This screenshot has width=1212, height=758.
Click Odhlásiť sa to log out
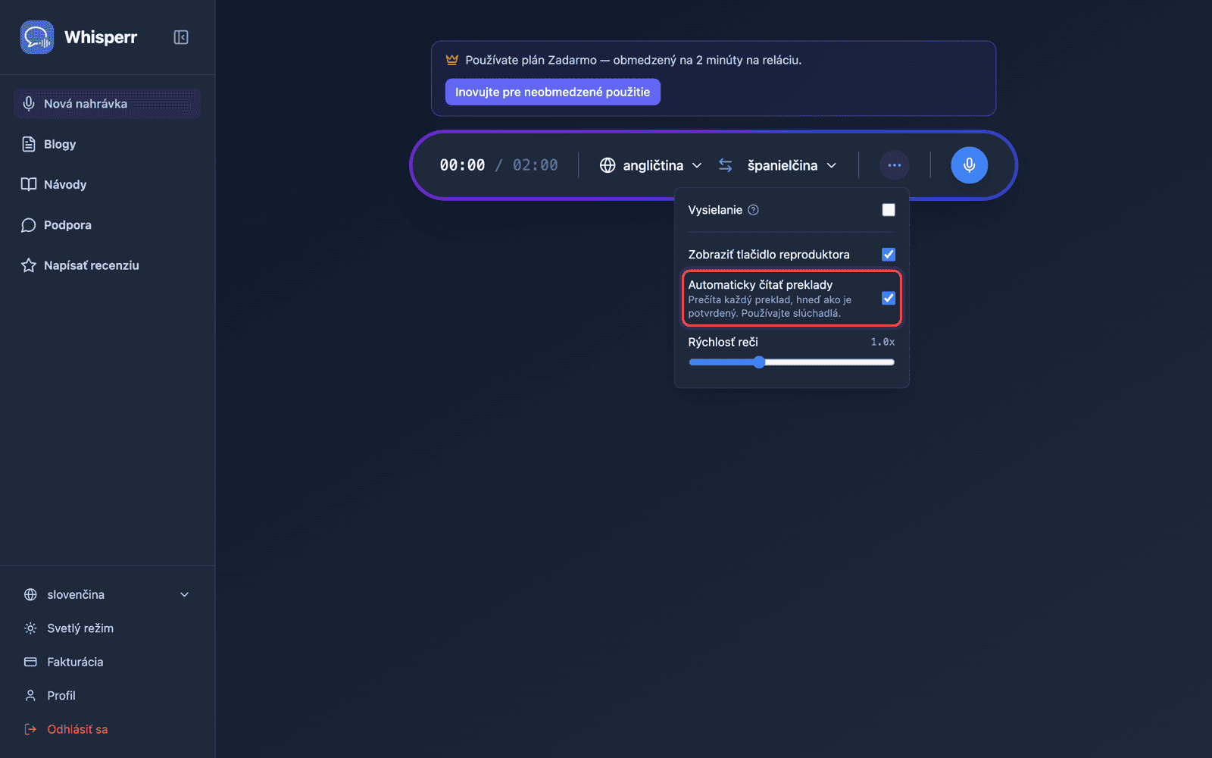[107, 729]
